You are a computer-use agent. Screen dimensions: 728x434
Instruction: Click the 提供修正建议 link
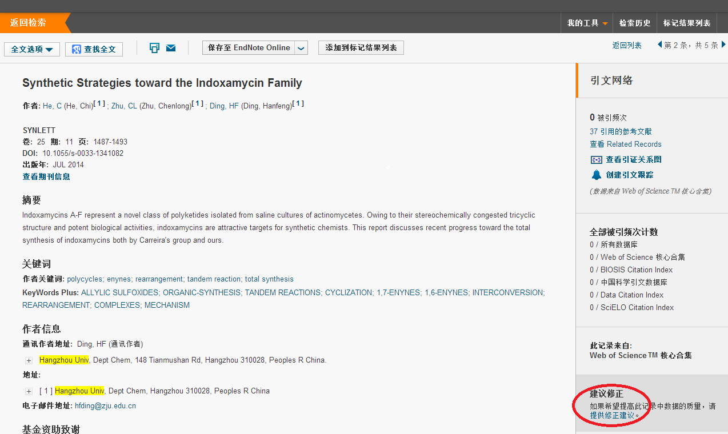point(612,415)
